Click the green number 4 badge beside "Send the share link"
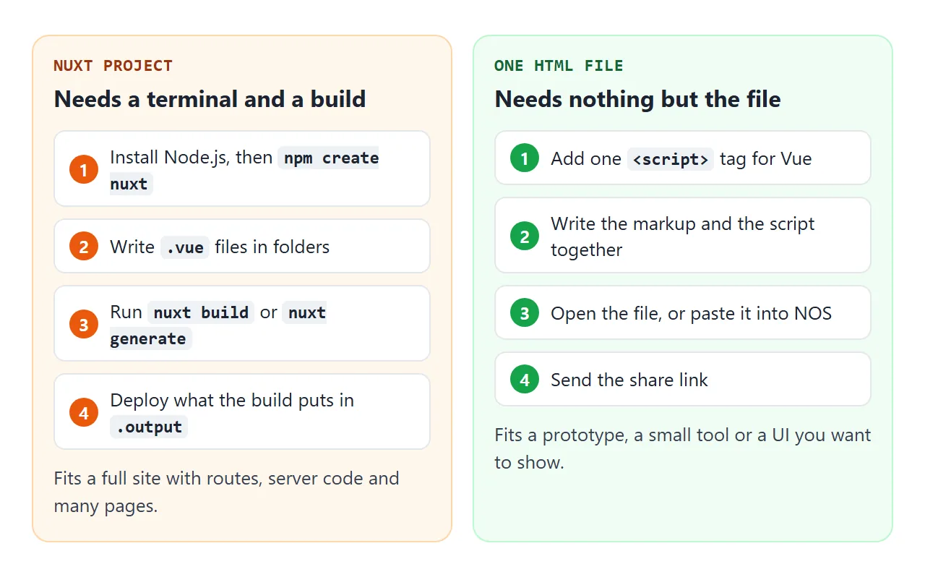 (525, 379)
